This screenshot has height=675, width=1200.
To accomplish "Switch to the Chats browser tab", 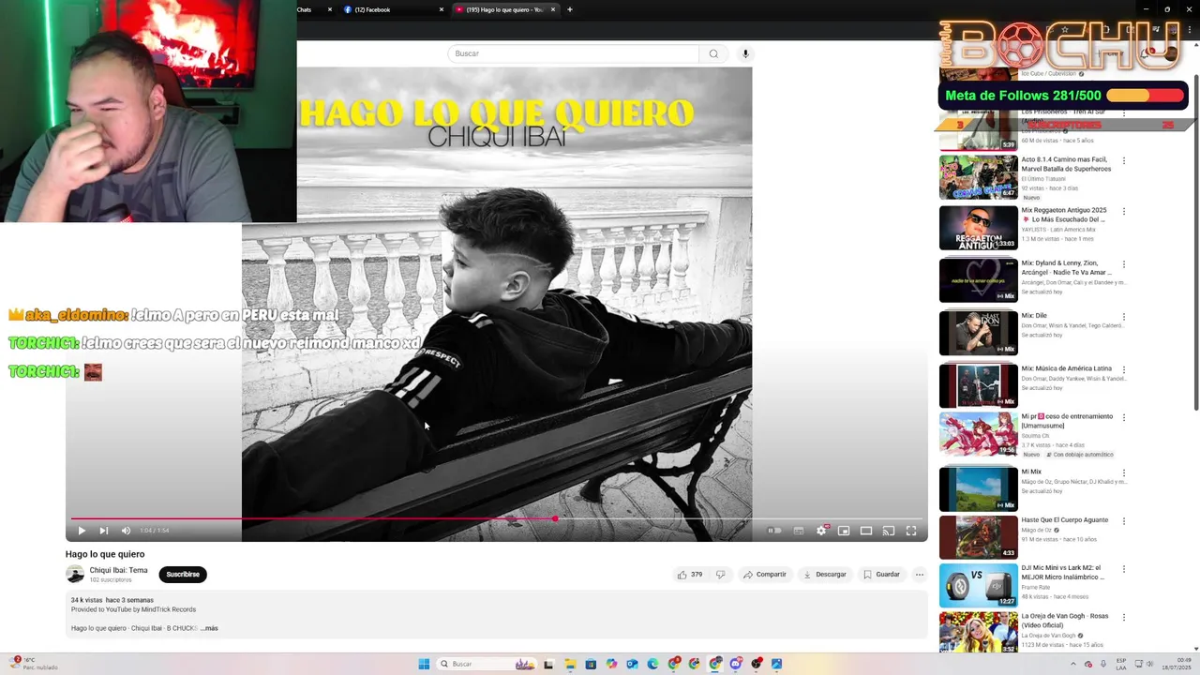I will (309, 9).
